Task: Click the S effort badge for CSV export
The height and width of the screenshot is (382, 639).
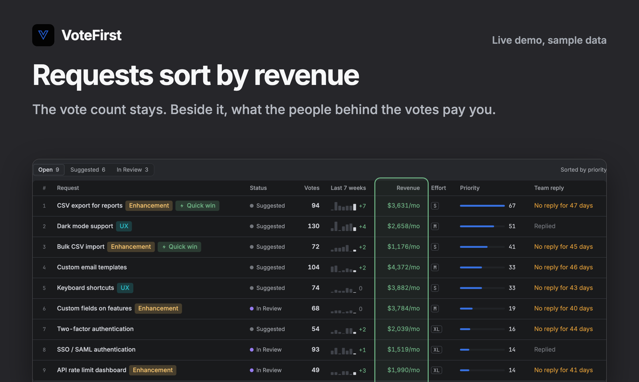Action: 435,206
